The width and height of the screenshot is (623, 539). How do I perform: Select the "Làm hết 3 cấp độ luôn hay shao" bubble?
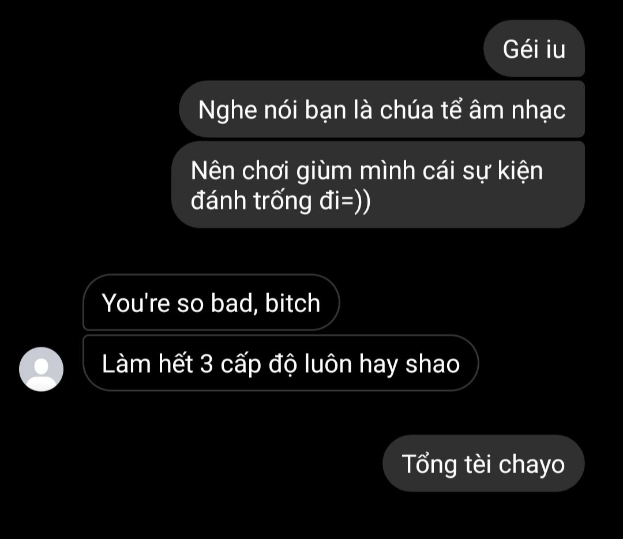(x=280, y=363)
